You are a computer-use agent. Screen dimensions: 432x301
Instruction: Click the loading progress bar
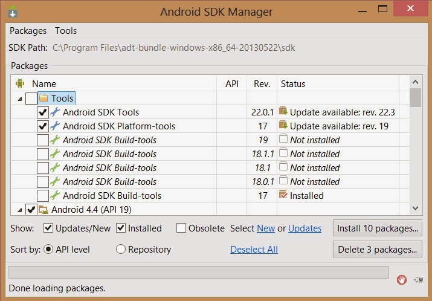point(199,272)
